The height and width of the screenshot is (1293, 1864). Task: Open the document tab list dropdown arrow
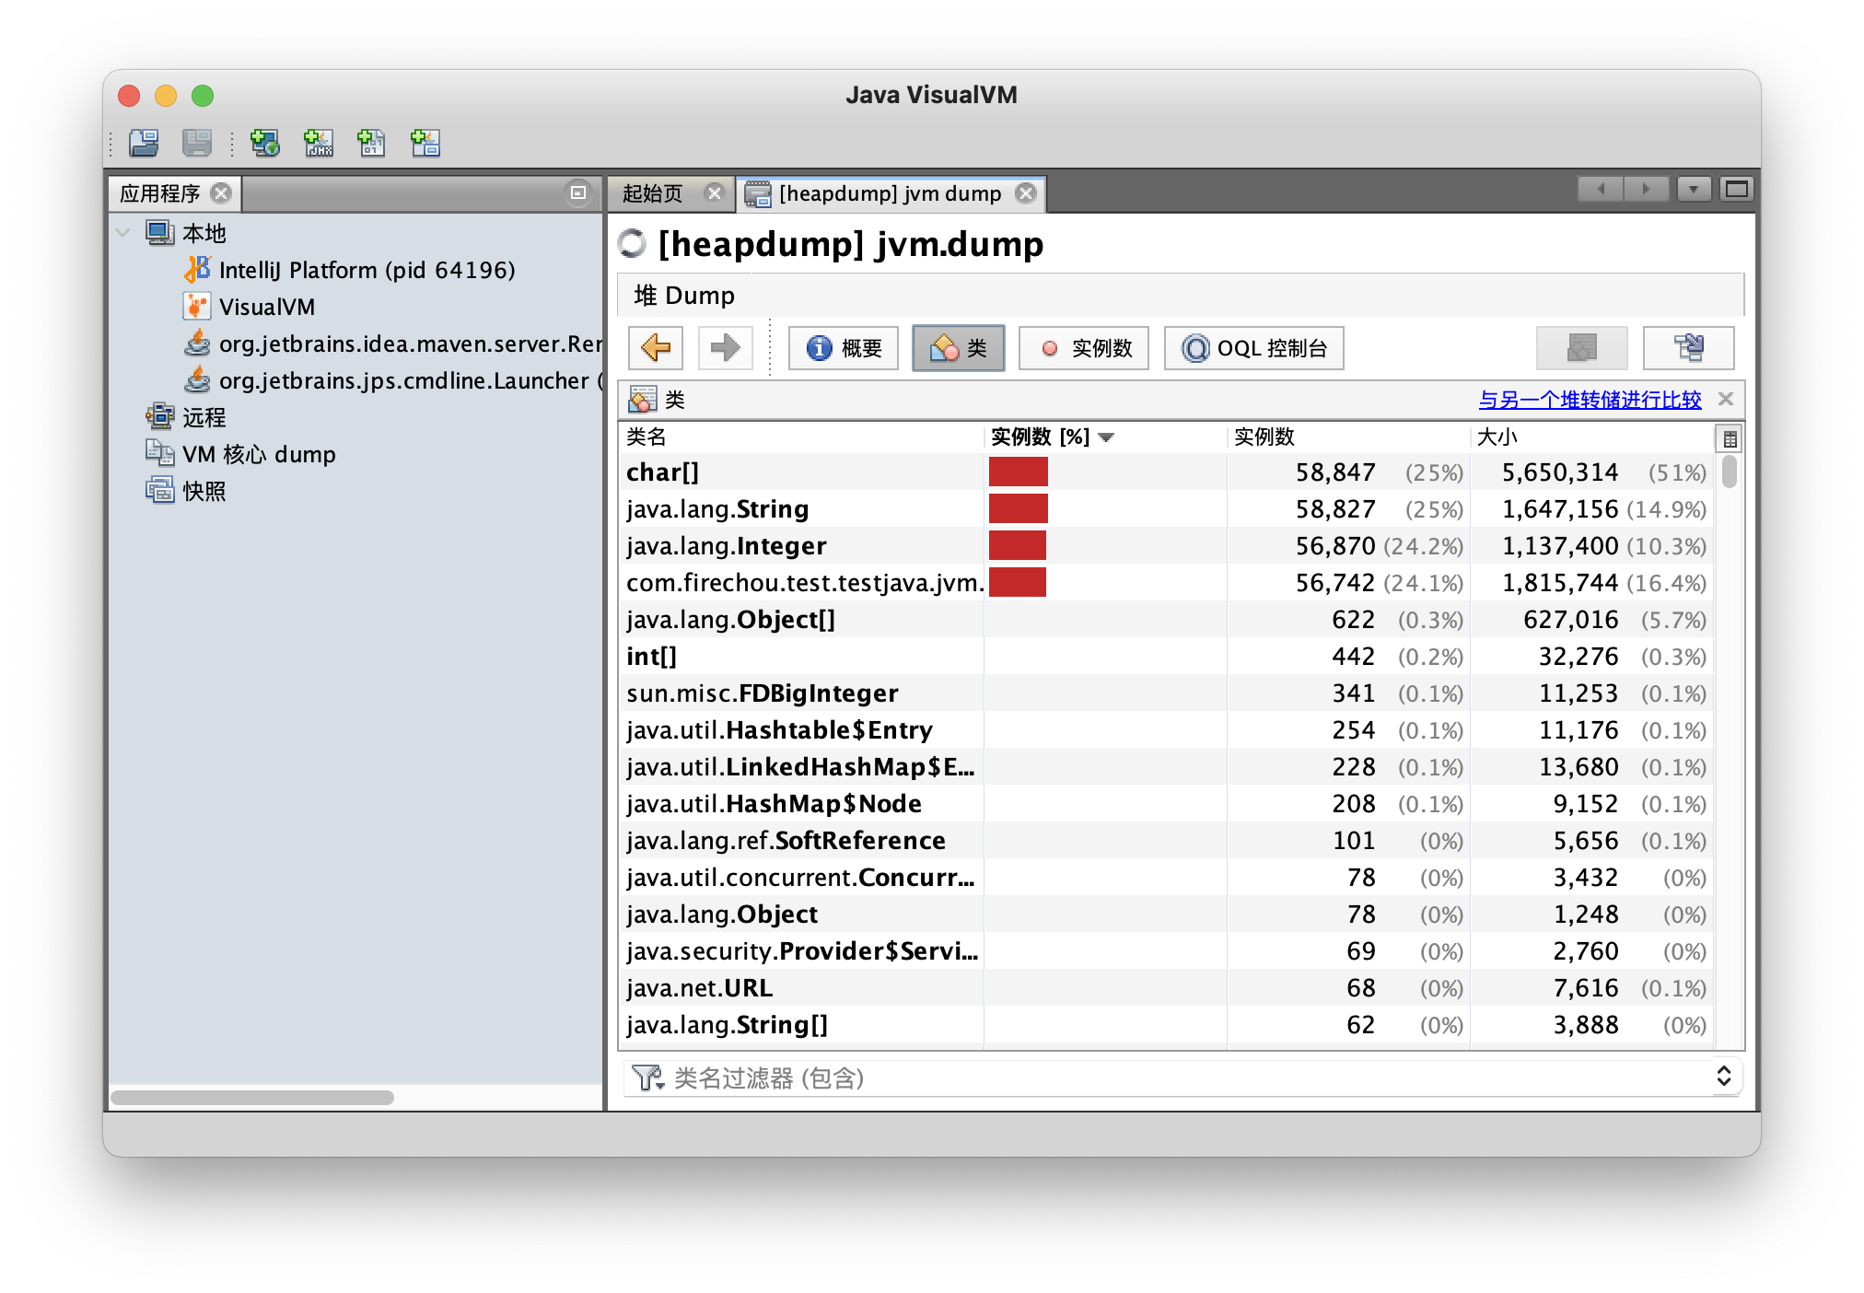[1693, 190]
